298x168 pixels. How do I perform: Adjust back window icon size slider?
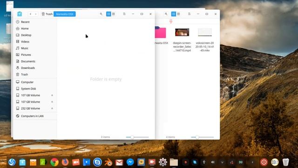[x=197, y=137]
